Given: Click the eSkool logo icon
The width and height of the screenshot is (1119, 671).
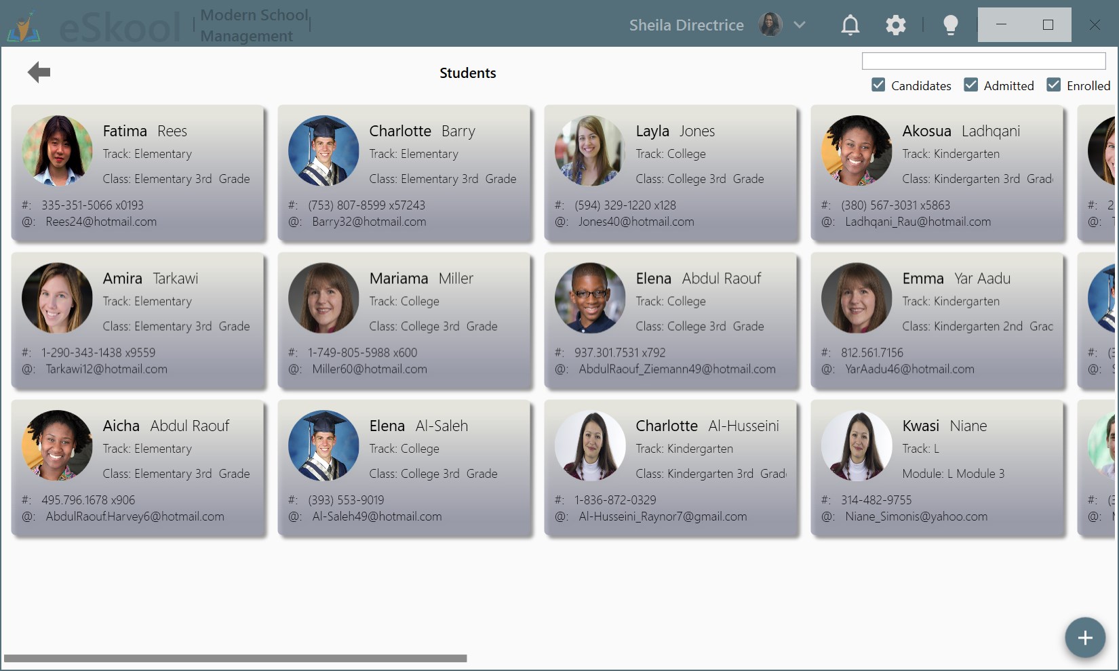Looking at the screenshot, I should pos(24,27).
